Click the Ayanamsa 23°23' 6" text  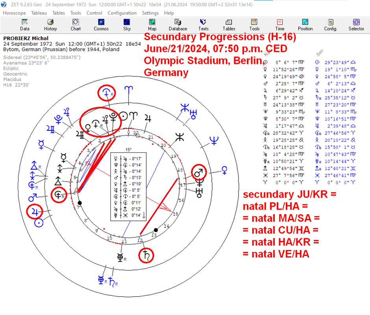[26, 63]
